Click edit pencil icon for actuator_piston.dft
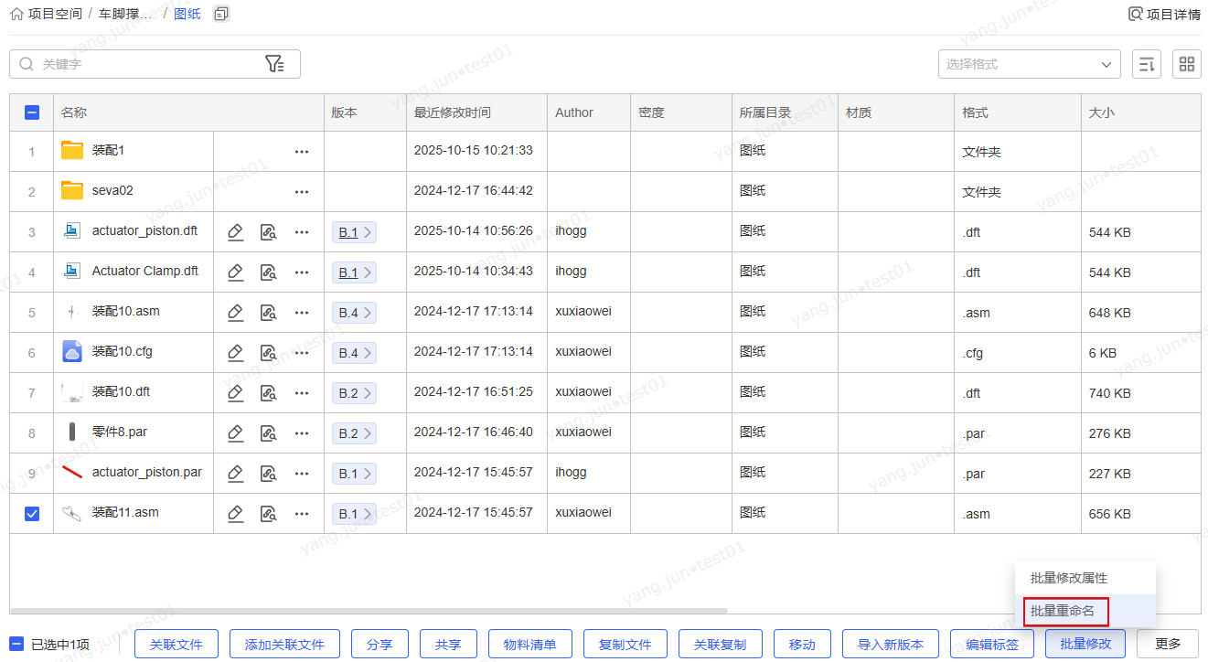Image resolution: width=1208 pixels, height=662 pixels. coord(235,232)
